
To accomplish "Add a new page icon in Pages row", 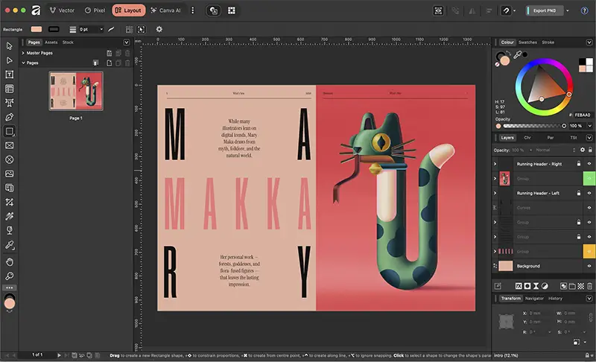I will click(109, 63).
